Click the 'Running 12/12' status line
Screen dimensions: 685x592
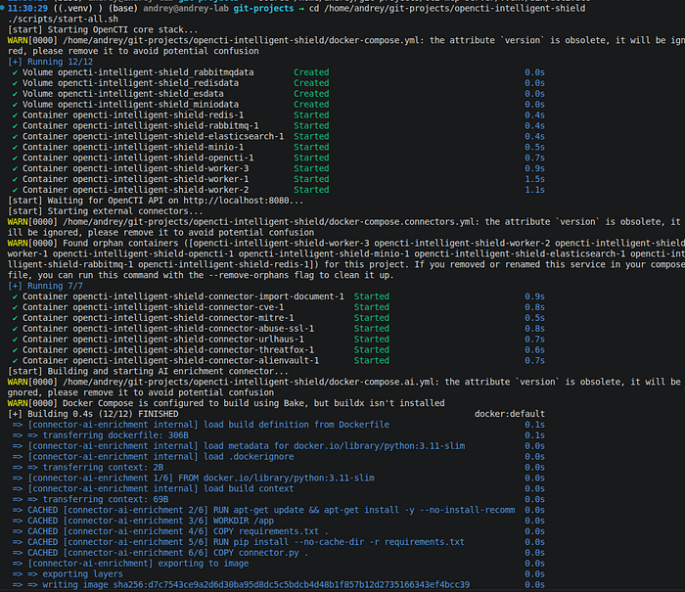(51, 62)
